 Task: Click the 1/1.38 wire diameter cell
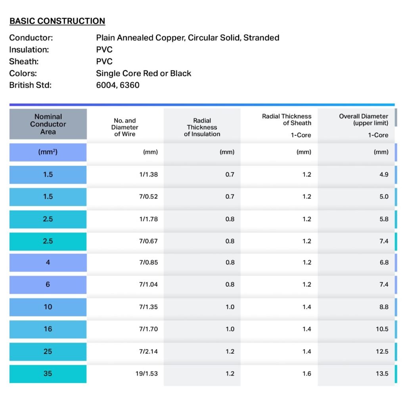[x=148, y=174]
